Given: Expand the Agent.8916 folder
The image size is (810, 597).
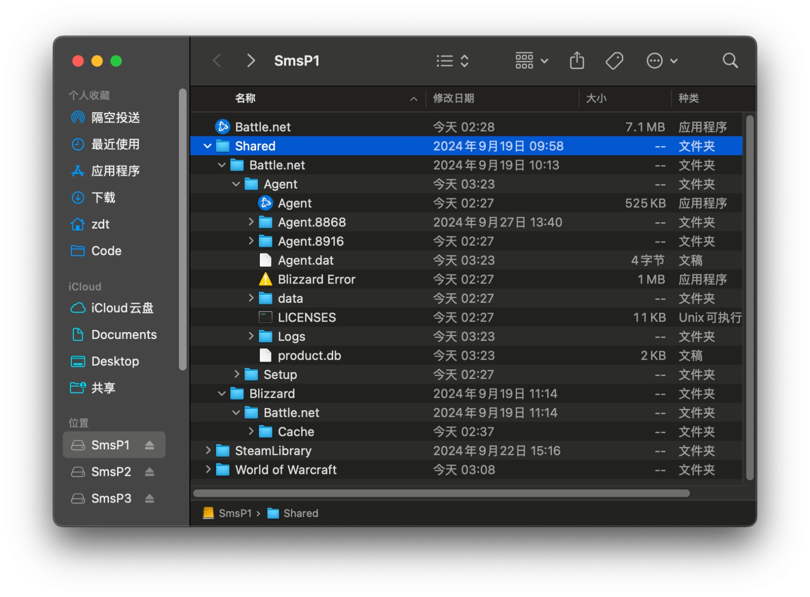Looking at the screenshot, I should tap(251, 241).
